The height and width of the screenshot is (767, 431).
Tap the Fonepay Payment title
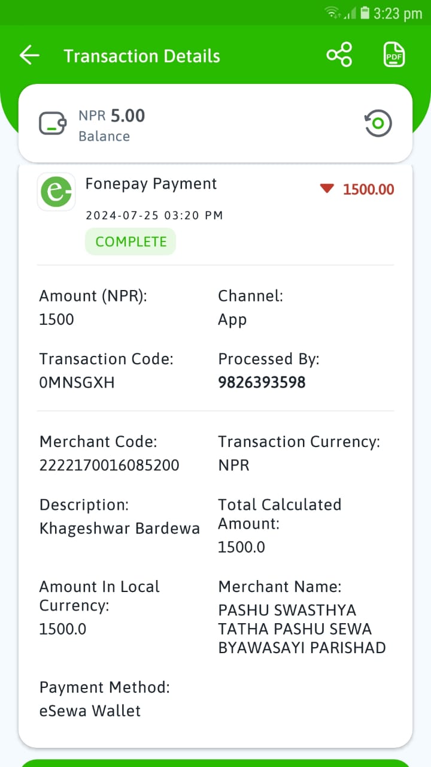click(151, 184)
